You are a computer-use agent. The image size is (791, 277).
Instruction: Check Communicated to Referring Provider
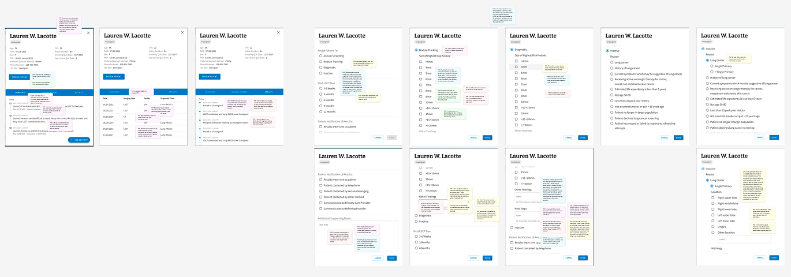[320, 208]
